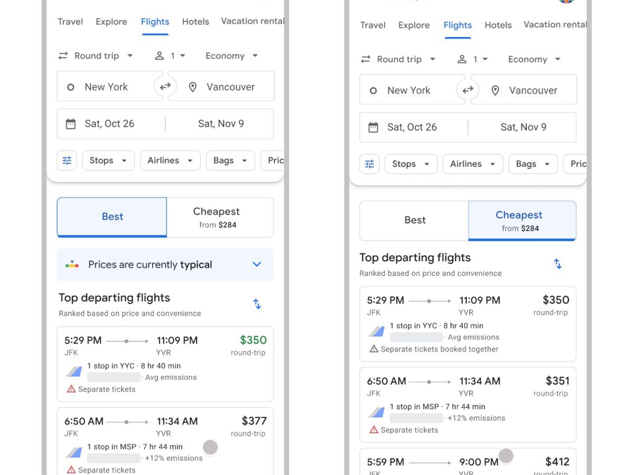The height and width of the screenshot is (475, 634).
Task: Switch to Hotels tab in left screen
Action: pos(195,22)
